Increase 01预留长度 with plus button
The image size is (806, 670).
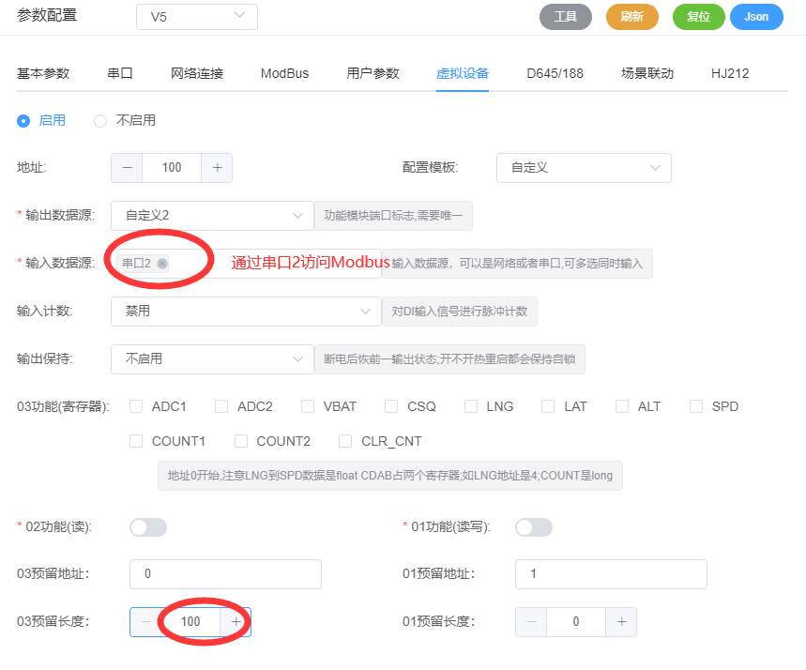tap(621, 621)
